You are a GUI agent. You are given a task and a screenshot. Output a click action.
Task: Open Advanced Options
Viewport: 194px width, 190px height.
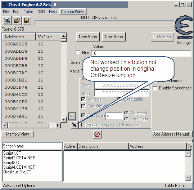click(19, 186)
